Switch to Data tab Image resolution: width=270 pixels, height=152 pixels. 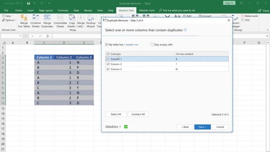76,11
